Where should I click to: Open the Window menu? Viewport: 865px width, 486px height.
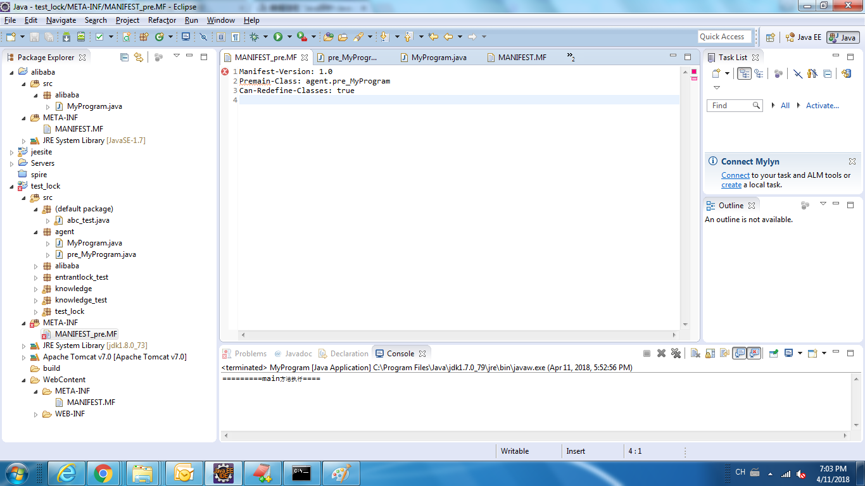coord(221,20)
